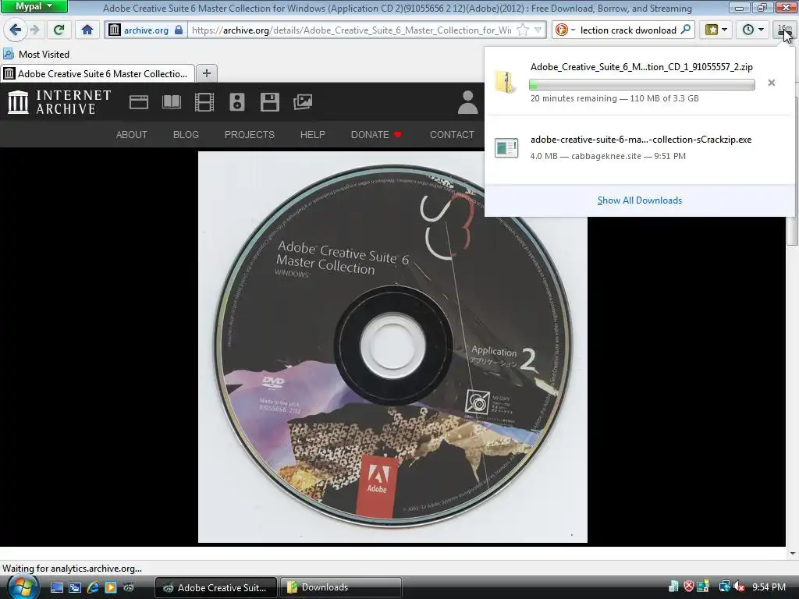
Task: Click the muted volume tray icon
Action: pyautogui.click(x=739, y=587)
